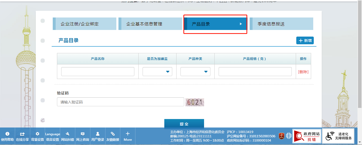Open 语言设置 Language option
Image resolution: width=362 pixels, height=145 pixels.
click(x=52, y=136)
